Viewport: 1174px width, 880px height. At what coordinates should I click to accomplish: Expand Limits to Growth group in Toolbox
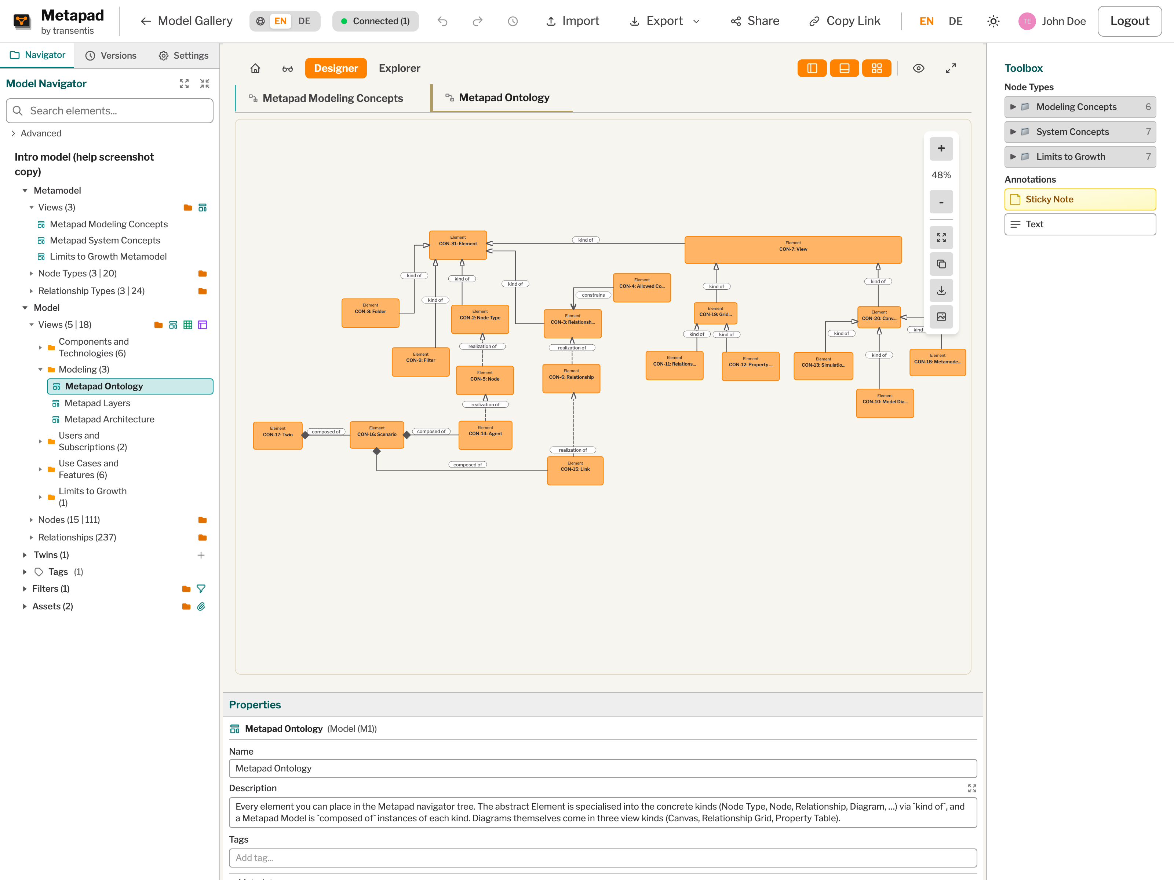coord(1079,157)
